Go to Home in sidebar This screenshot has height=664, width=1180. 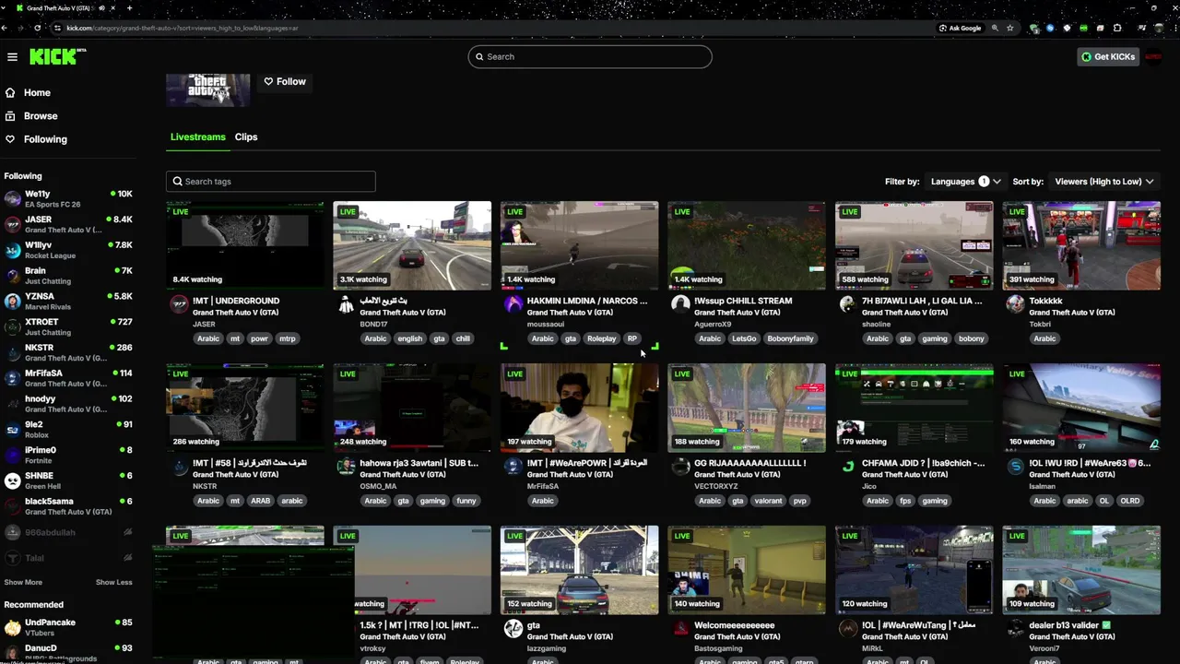(x=37, y=93)
